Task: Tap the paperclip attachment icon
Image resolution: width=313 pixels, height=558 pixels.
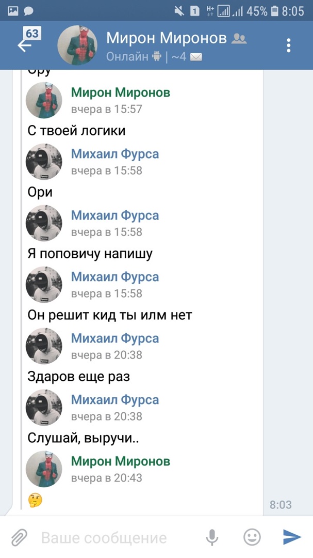Action: coord(19,538)
